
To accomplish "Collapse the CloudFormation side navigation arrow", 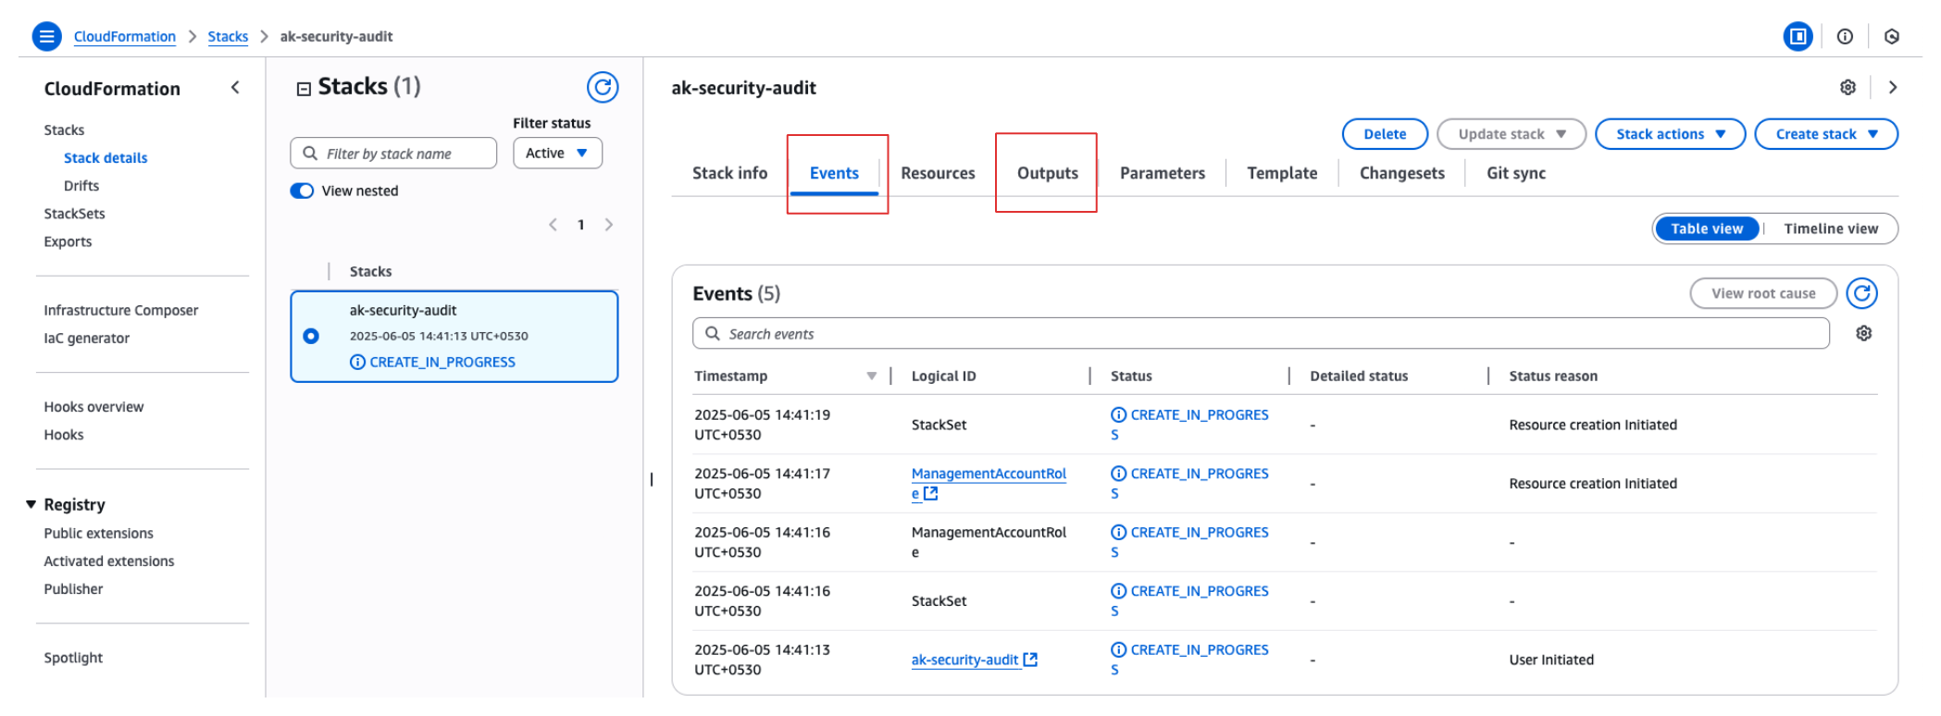I will (x=235, y=88).
